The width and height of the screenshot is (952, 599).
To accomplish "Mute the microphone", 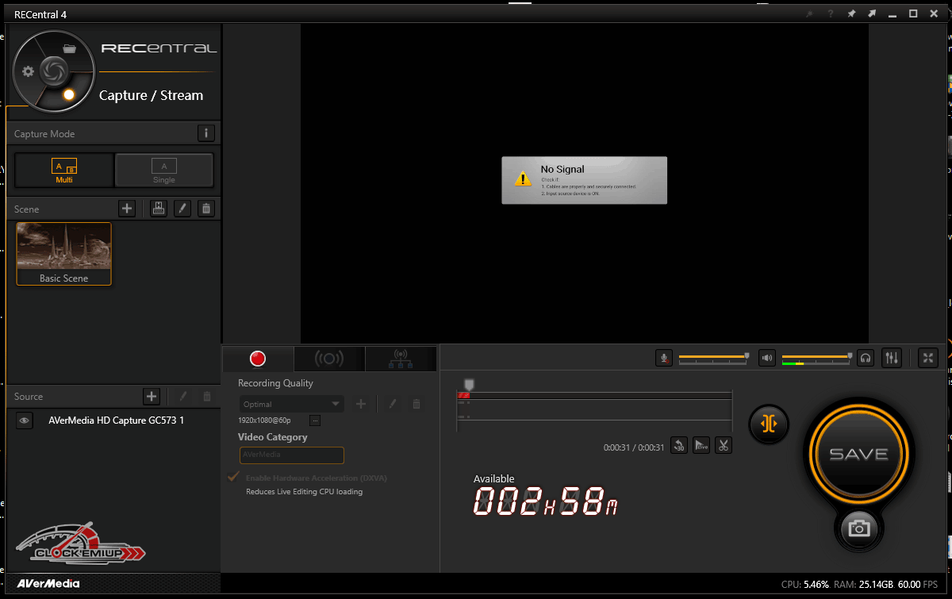I will pos(665,358).
